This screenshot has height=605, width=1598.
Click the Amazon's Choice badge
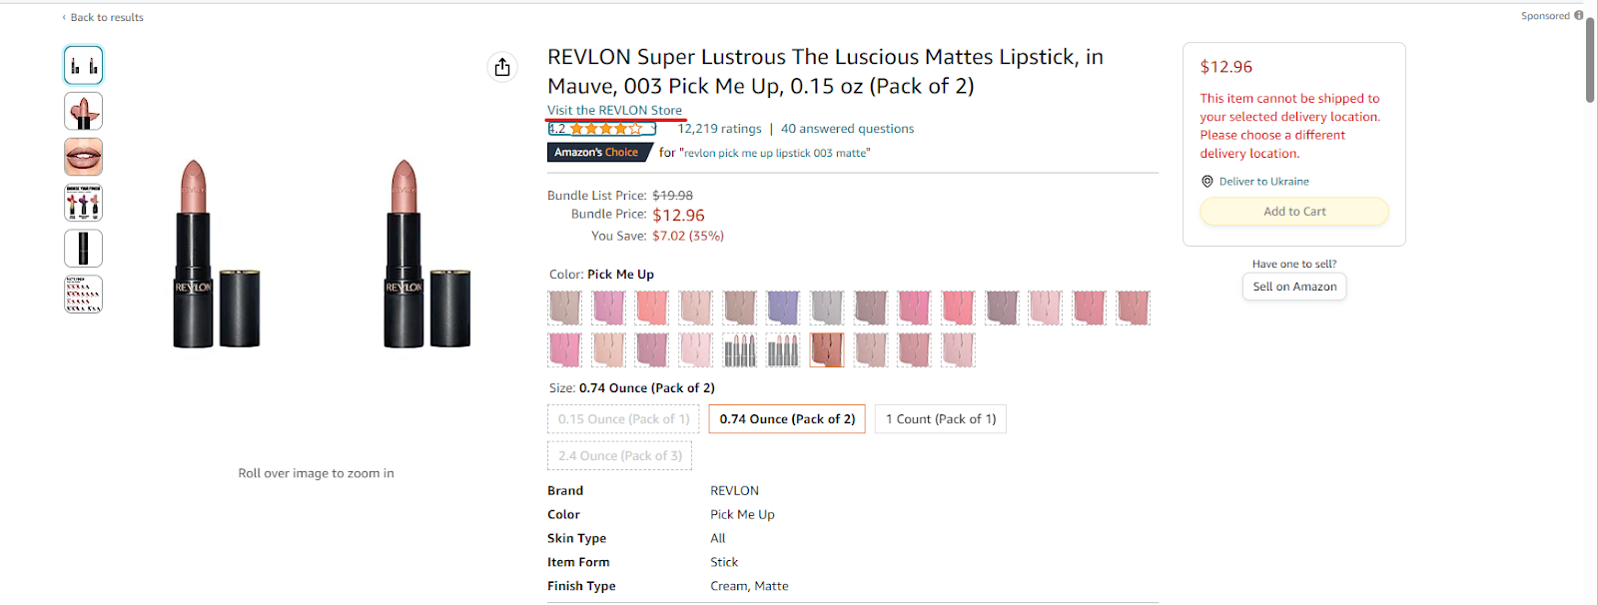(x=596, y=153)
